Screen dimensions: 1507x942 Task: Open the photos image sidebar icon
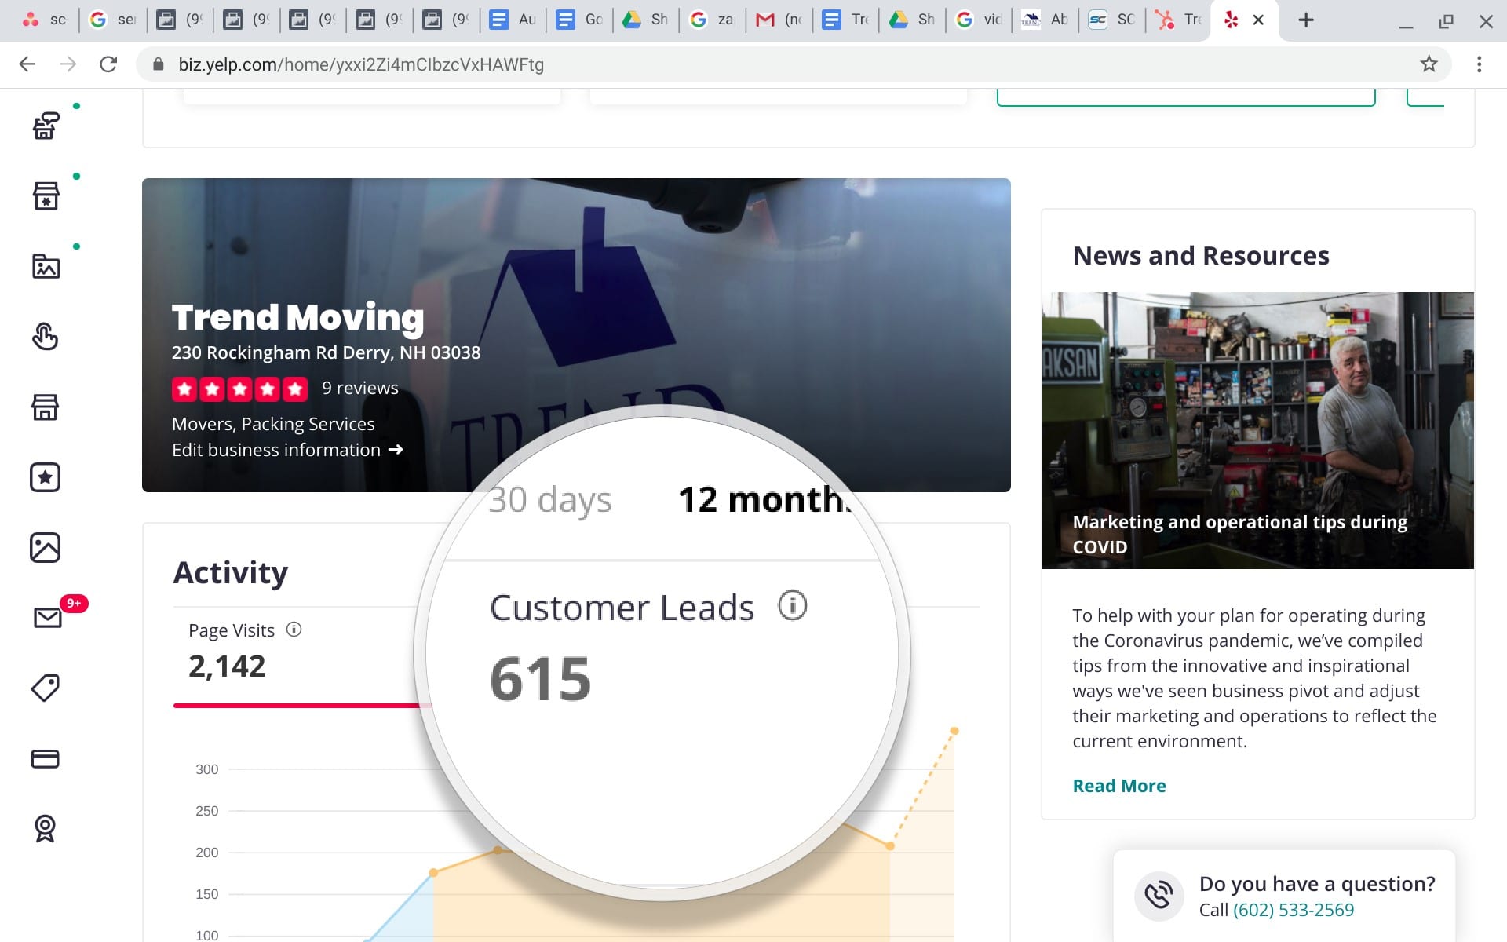pos(46,547)
